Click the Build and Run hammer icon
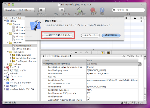The height and width of the screenshot is (108, 150). click(x=80, y=10)
